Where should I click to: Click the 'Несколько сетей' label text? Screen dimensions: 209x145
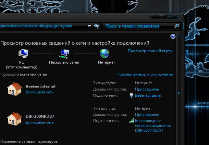click(64, 62)
